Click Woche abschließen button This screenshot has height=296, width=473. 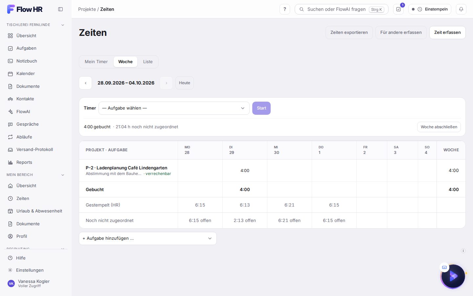point(439,127)
